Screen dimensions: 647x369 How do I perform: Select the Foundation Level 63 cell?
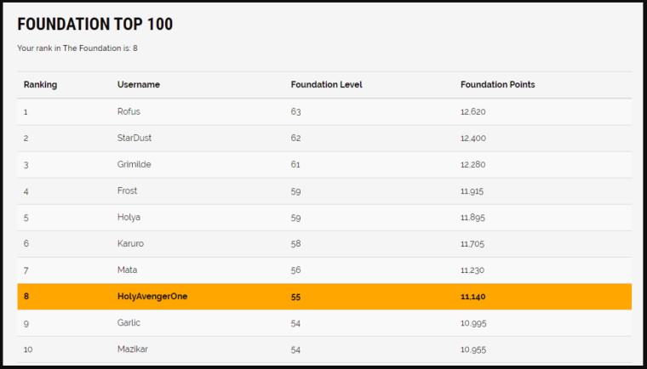click(x=295, y=111)
